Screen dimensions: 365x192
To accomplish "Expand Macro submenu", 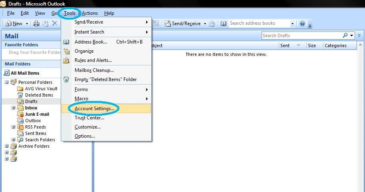I will [x=106, y=99].
